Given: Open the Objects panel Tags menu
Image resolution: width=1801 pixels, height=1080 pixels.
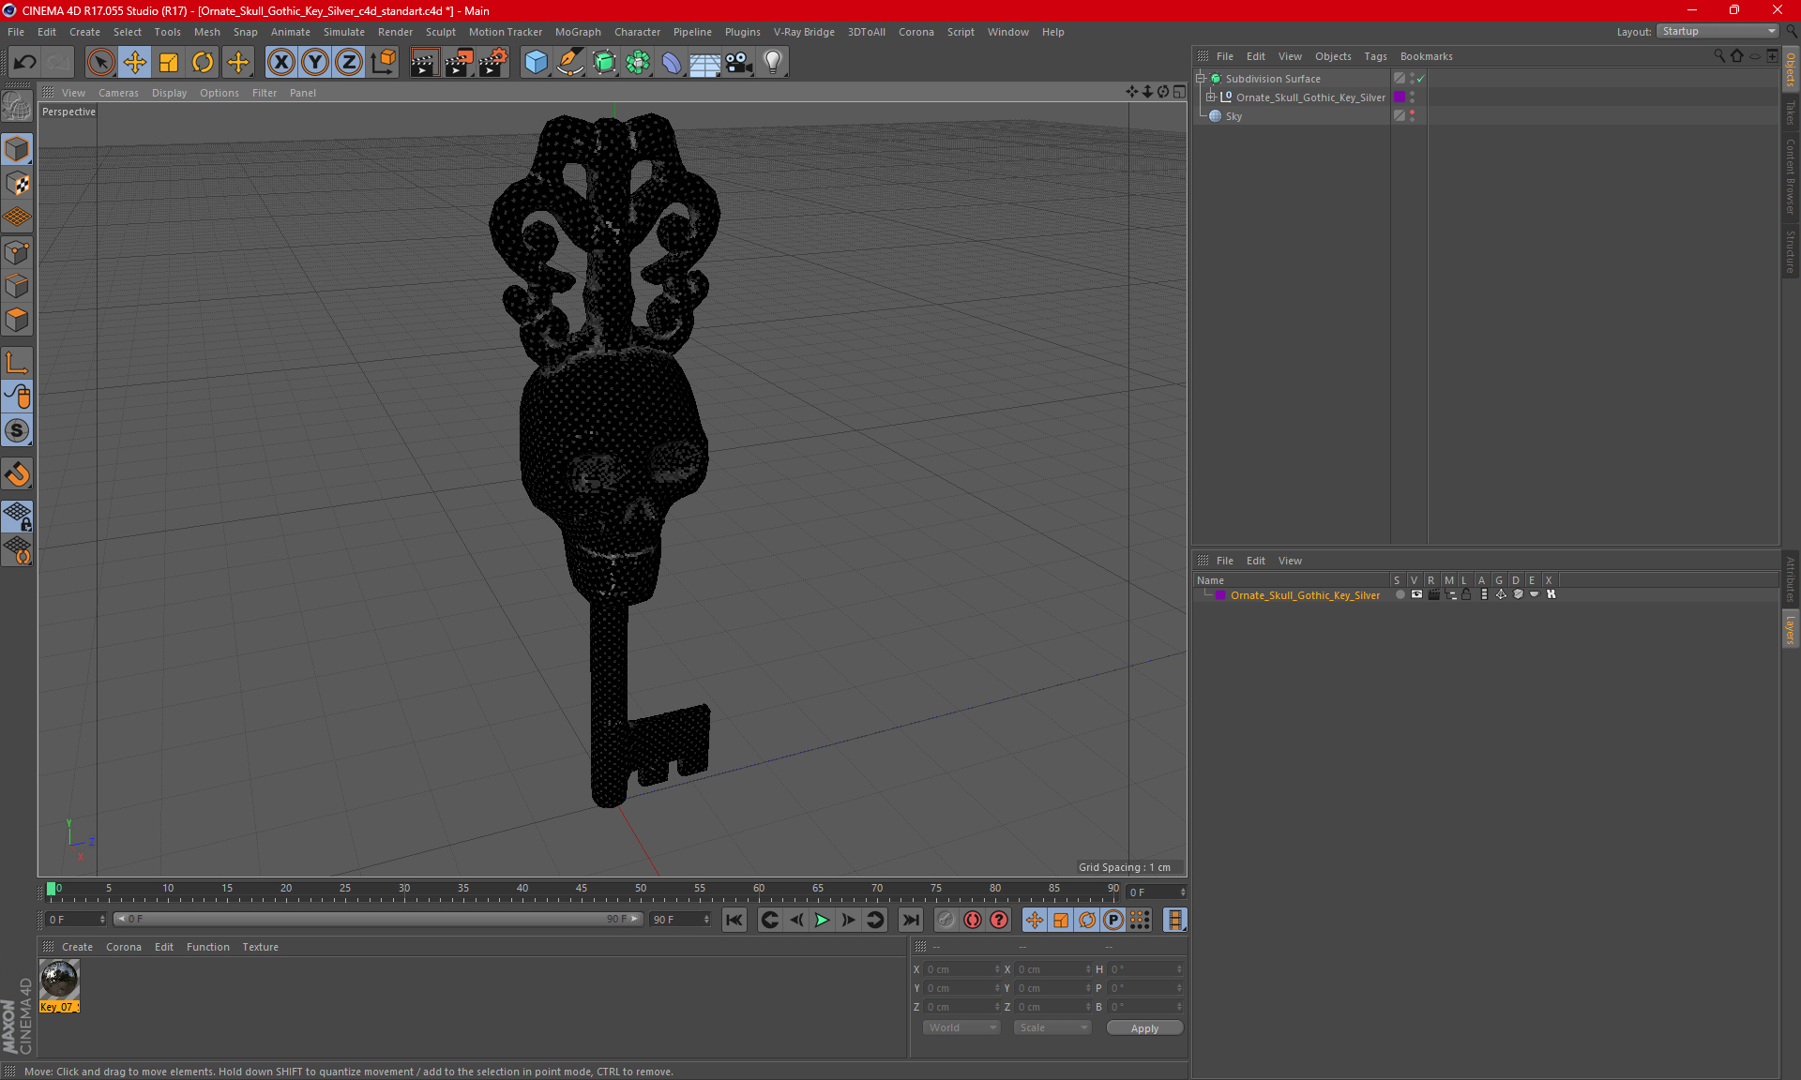Looking at the screenshot, I should click(x=1375, y=56).
